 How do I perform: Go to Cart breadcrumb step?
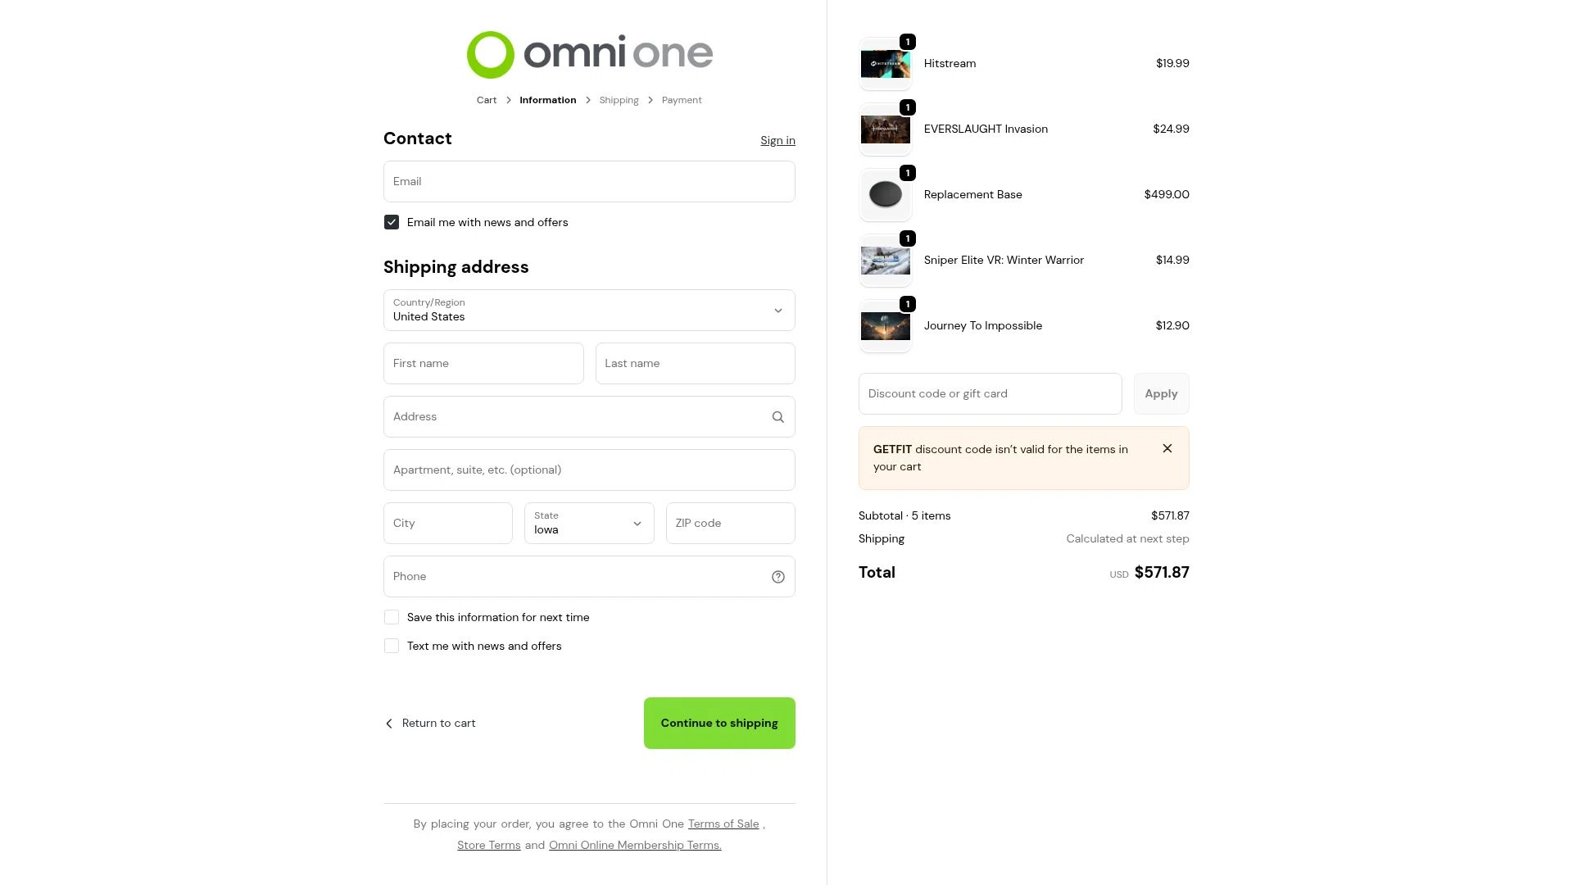[487, 100]
